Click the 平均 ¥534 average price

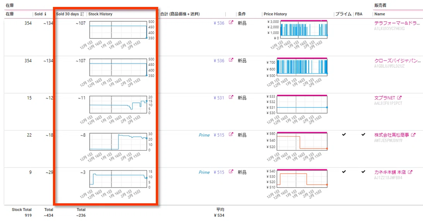point(219,215)
